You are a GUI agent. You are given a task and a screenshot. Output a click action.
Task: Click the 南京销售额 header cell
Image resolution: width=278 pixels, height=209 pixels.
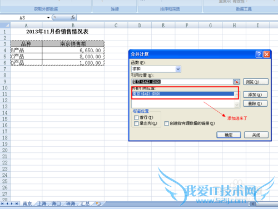point(73,44)
